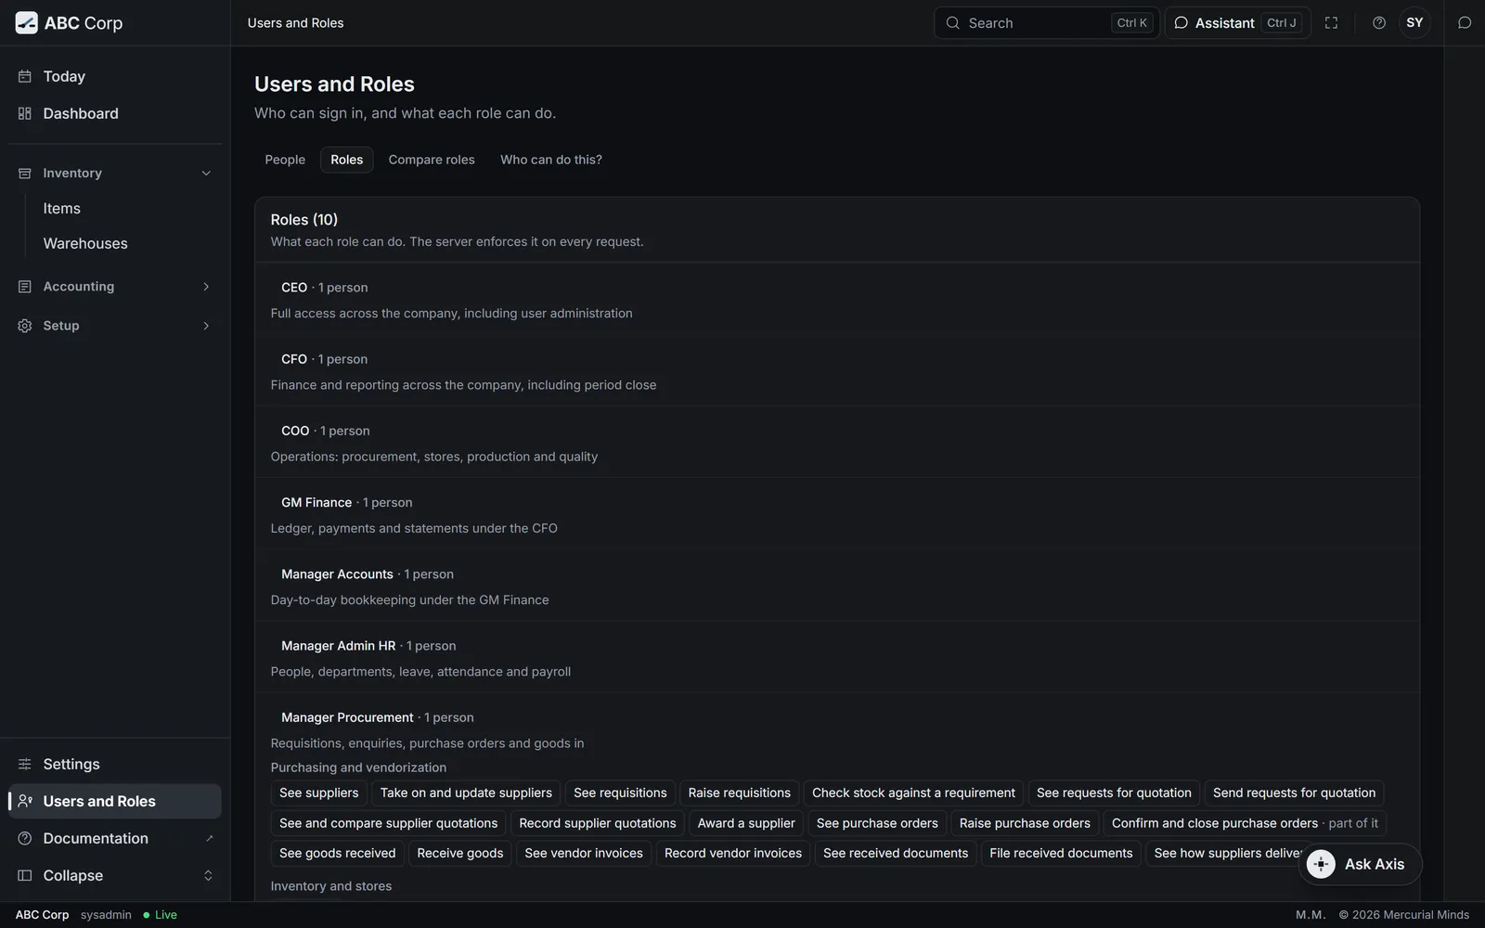Click the Ask Axis sparkle icon

pyautogui.click(x=1321, y=864)
